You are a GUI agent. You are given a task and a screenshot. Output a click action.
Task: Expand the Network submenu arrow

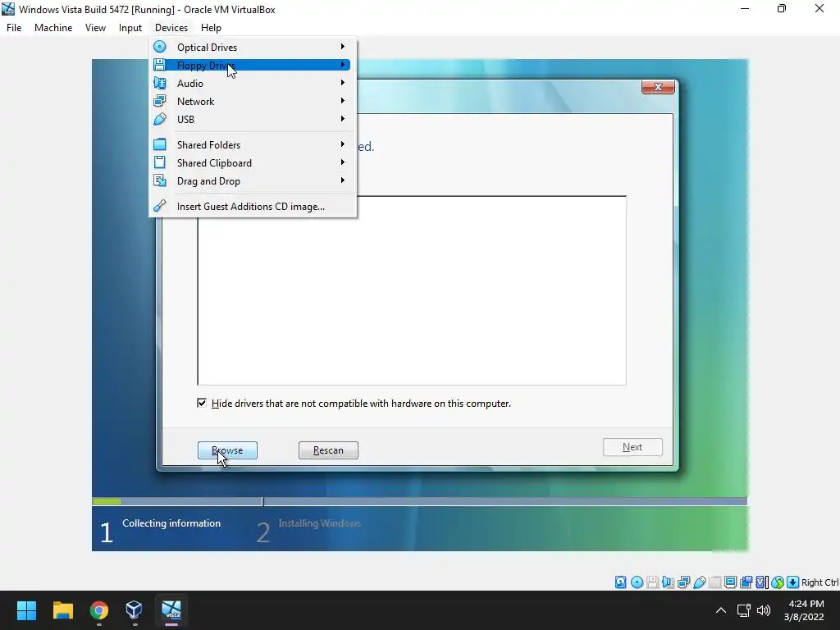click(x=342, y=101)
